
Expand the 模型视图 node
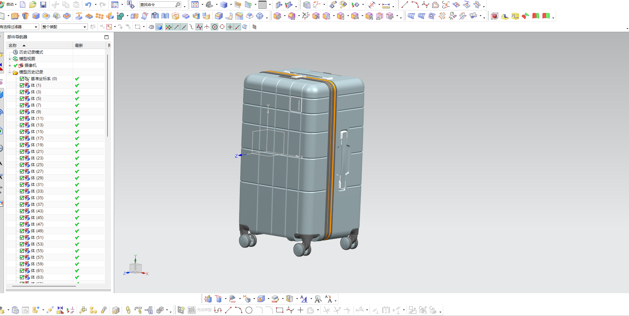click(x=10, y=59)
